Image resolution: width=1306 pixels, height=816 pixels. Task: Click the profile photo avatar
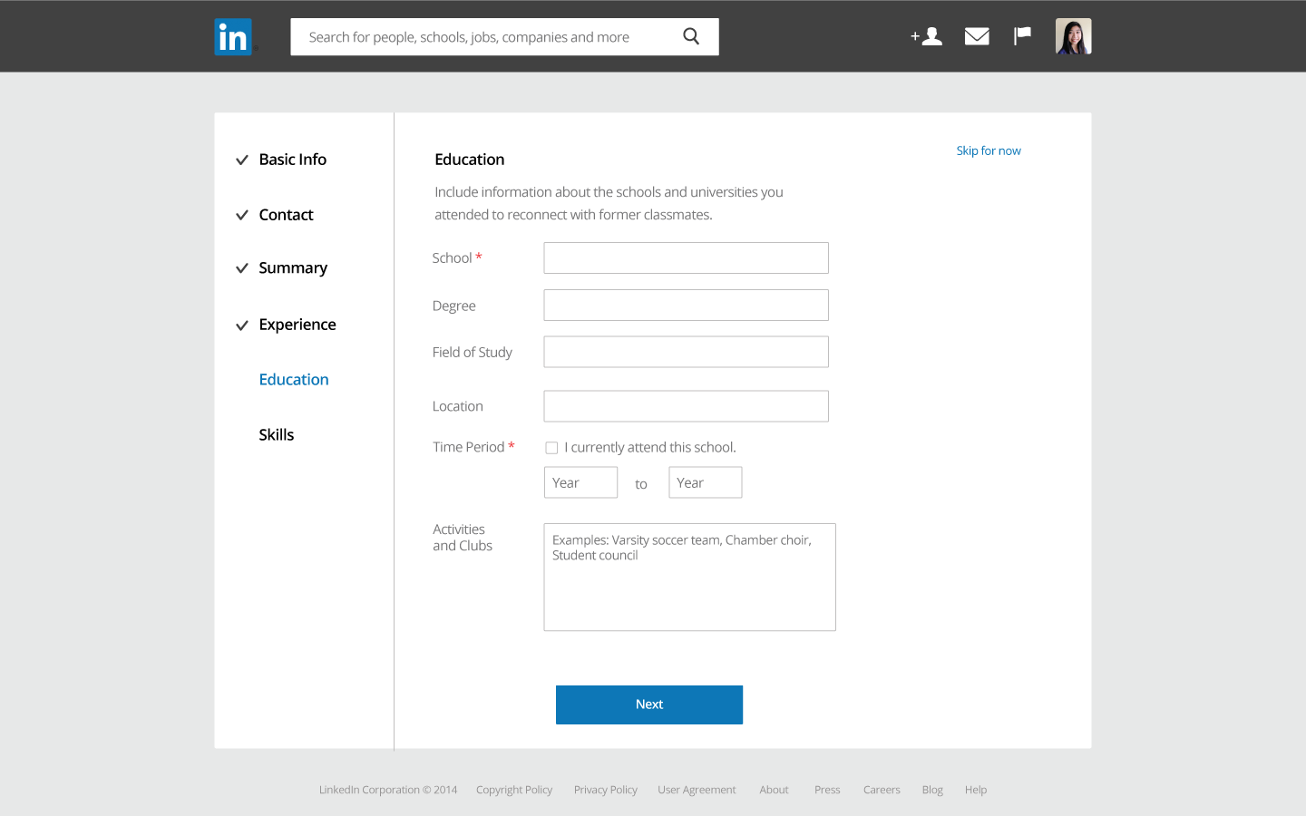(1073, 36)
